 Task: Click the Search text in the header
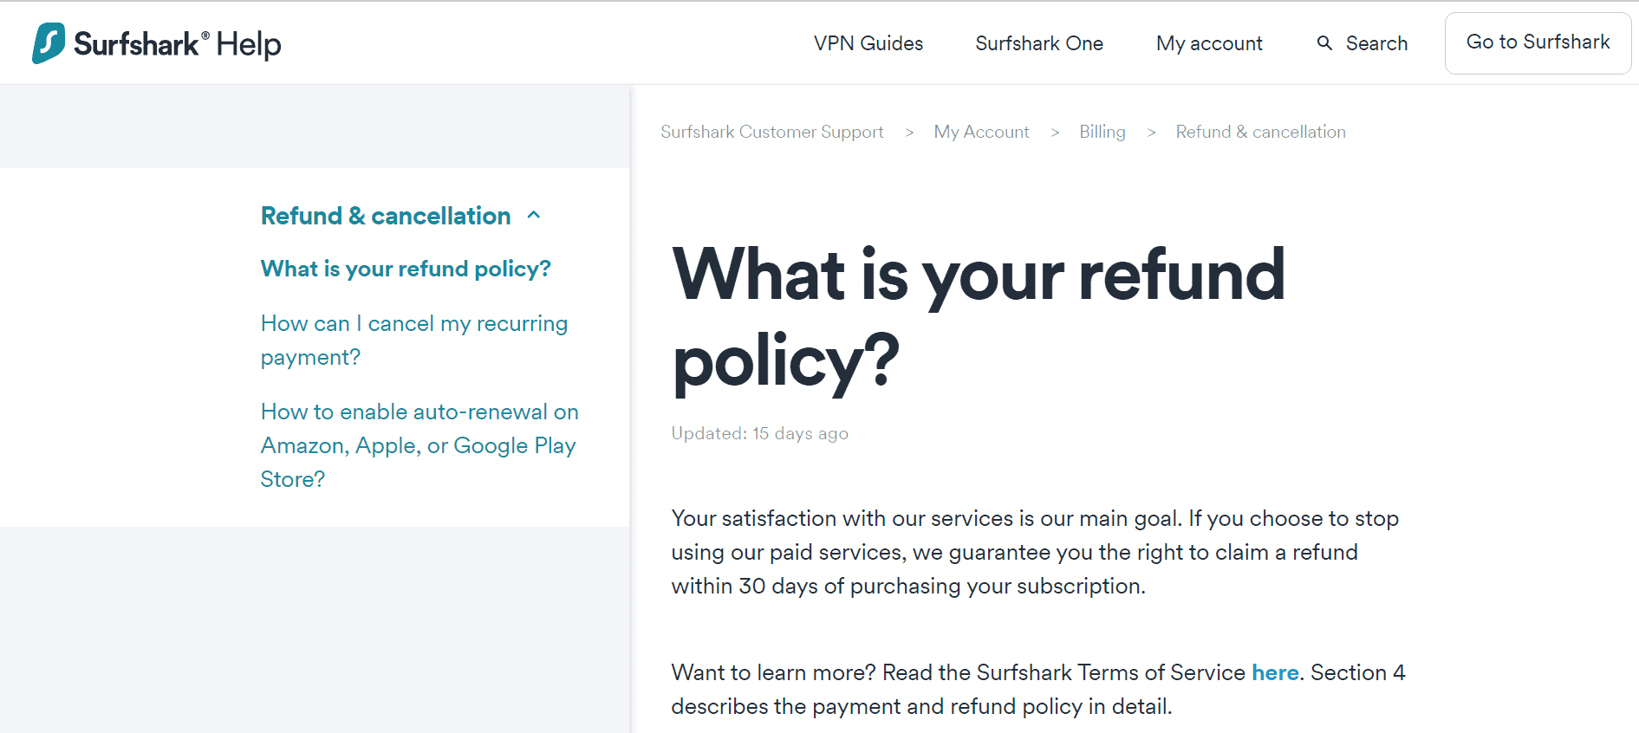tap(1376, 43)
